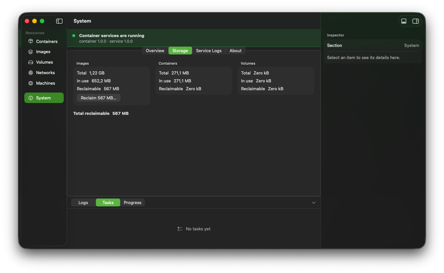Click the Containers cube icon in the sidebar
Screen dimensions: 444x273
pyautogui.click(x=31, y=41)
